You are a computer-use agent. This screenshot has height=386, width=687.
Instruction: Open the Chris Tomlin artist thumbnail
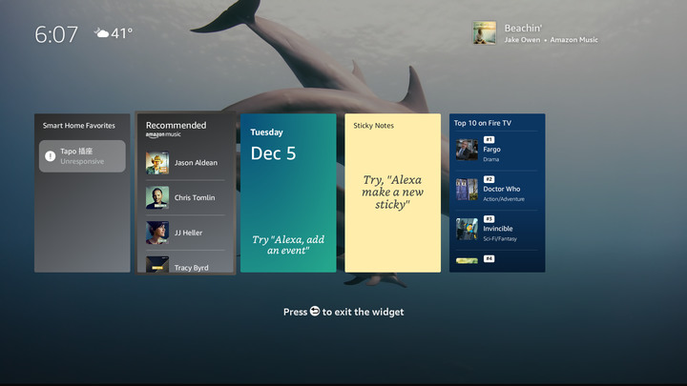(157, 198)
